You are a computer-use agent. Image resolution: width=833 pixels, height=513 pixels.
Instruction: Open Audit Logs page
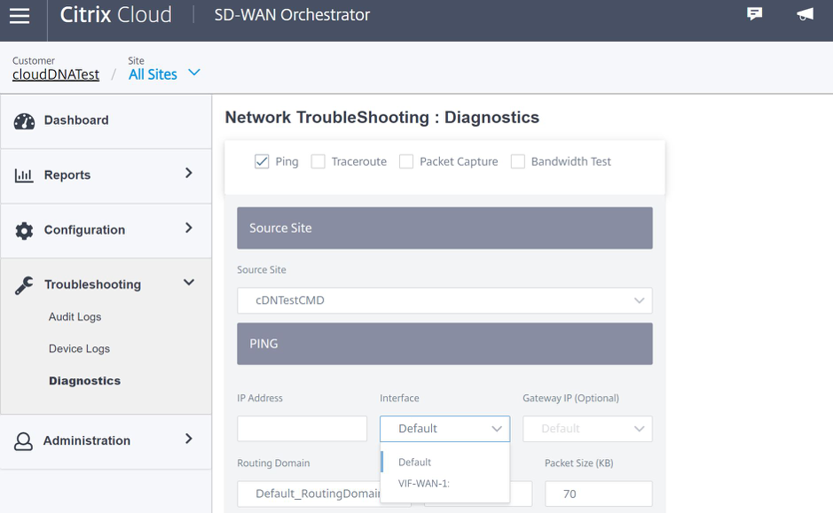(x=75, y=316)
